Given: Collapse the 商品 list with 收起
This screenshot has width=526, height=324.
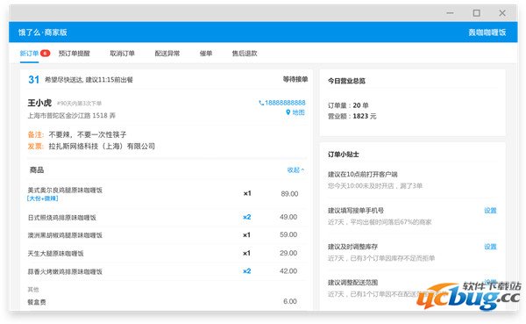Looking at the screenshot, I should tap(295, 170).
